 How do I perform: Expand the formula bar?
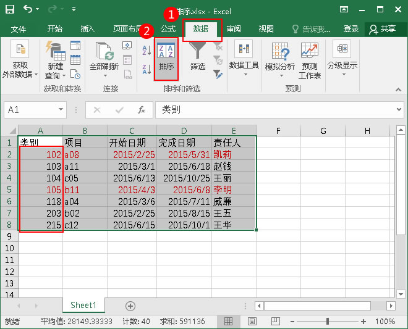[x=399, y=109]
